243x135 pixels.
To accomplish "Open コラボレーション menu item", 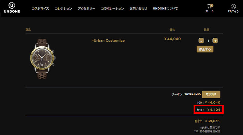I will pos(112,8).
